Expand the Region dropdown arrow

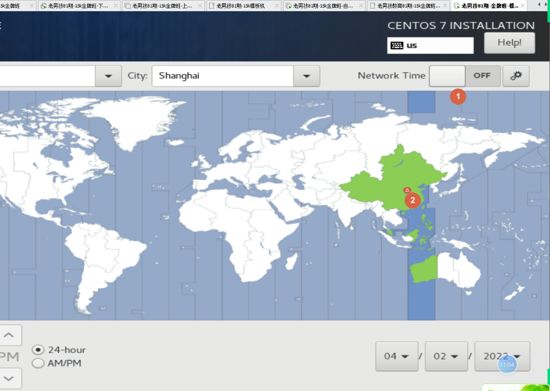[109, 76]
